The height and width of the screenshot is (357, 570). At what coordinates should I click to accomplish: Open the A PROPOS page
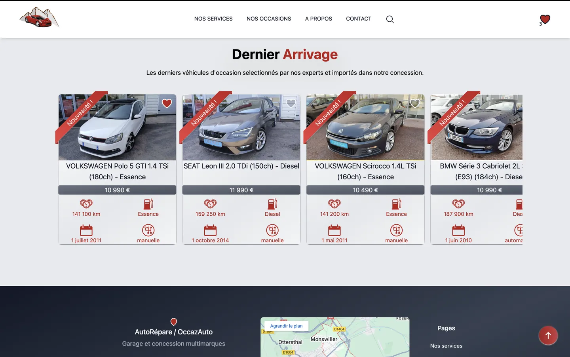click(318, 19)
